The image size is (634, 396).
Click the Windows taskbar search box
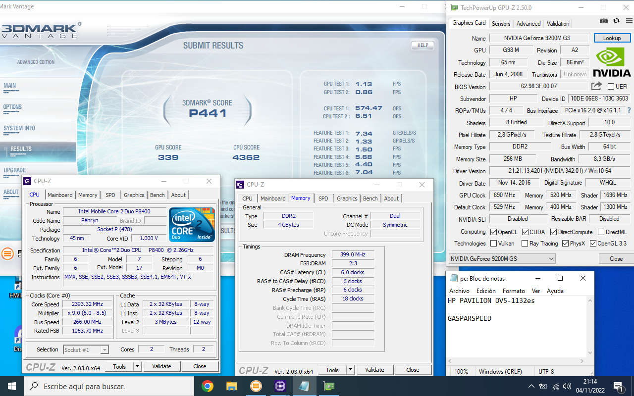[x=109, y=386]
